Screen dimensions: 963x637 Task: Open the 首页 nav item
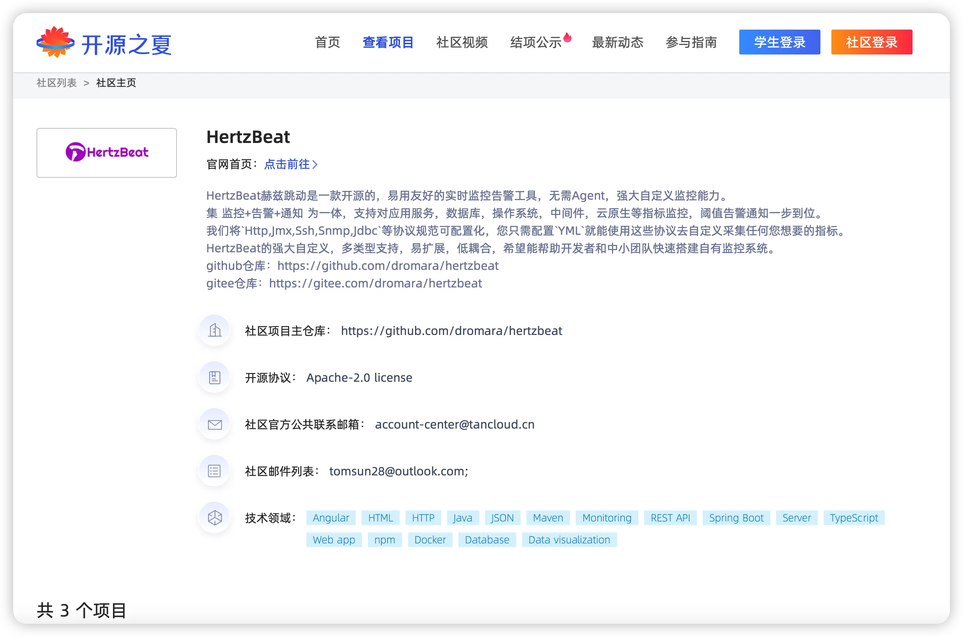tap(327, 42)
